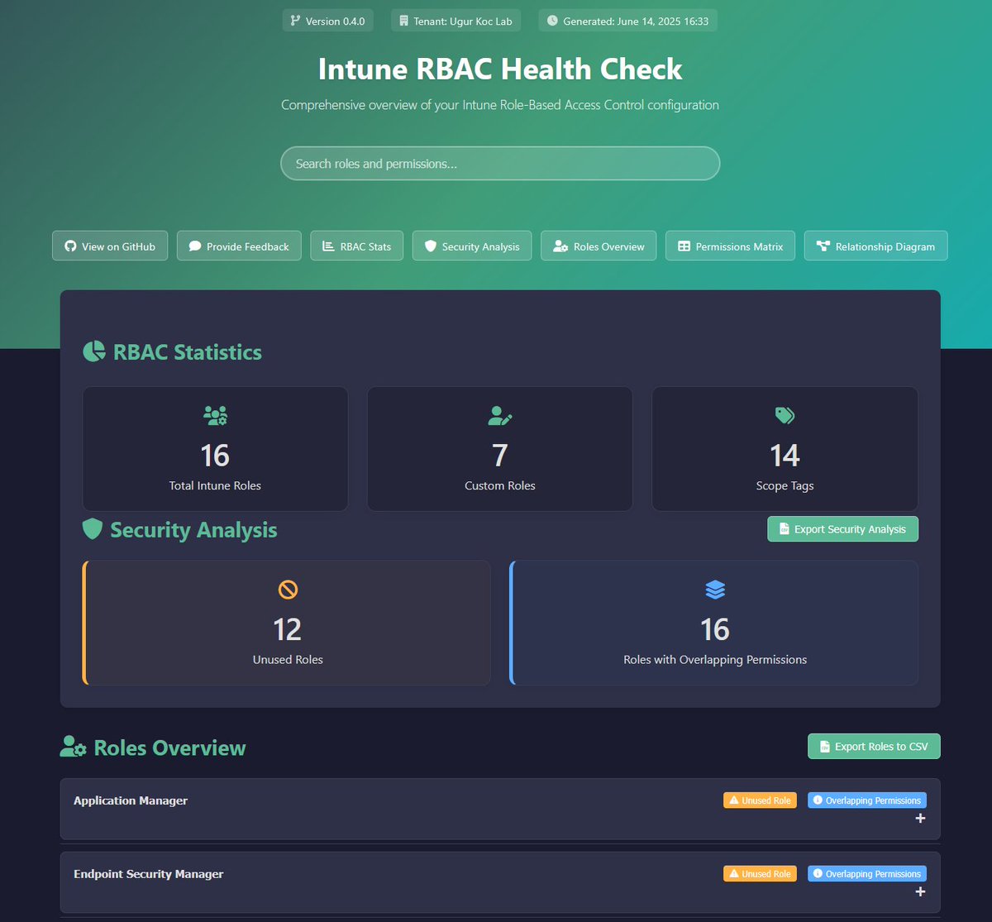Click Unused Role badge on Endpoint Security Manager
This screenshot has width=992, height=922.
point(760,874)
